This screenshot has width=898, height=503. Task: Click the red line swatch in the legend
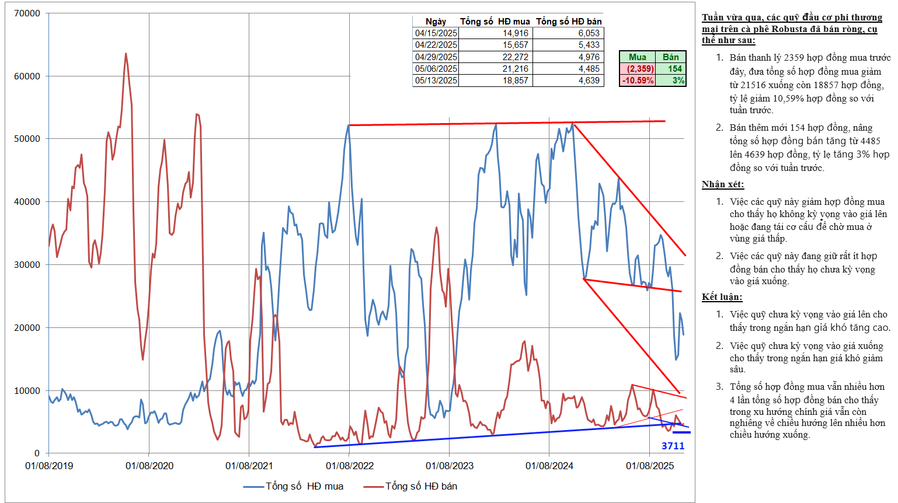tap(373, 486)
